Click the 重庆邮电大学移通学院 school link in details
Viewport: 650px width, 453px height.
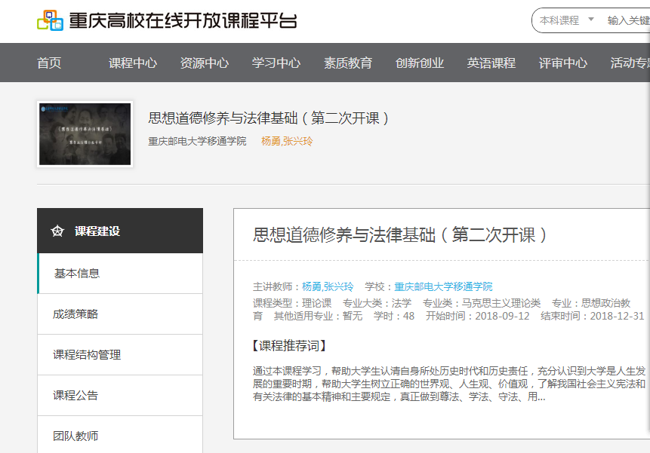click(x=443, y=286)
